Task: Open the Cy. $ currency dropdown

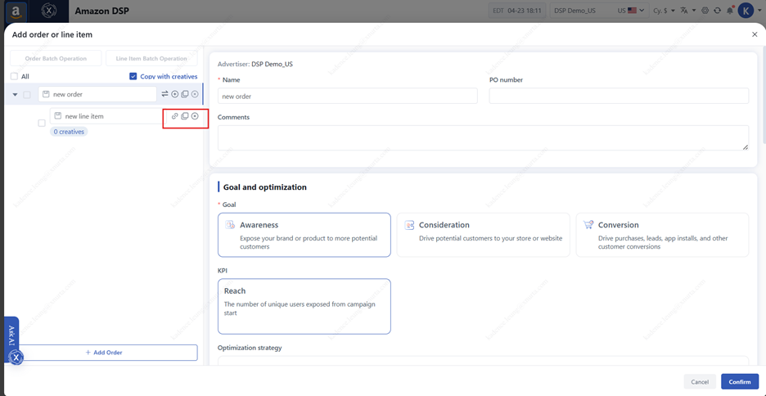Action: [x=664, y=11]
